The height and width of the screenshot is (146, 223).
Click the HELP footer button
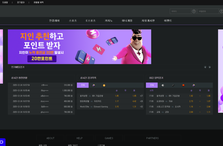pyautogui.click(x=79, y=138)
